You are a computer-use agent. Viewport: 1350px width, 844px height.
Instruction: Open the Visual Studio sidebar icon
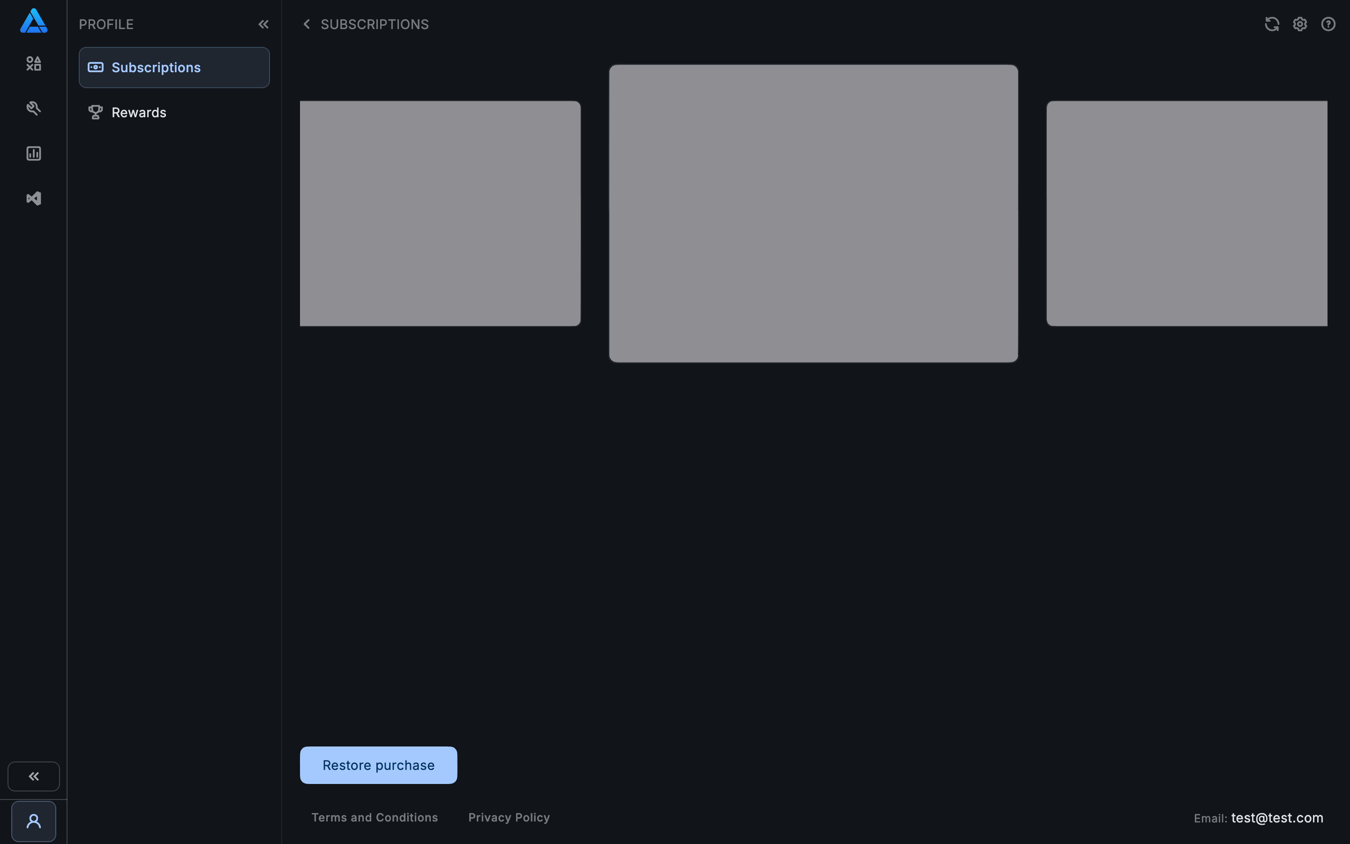click(x=33, y=198)
